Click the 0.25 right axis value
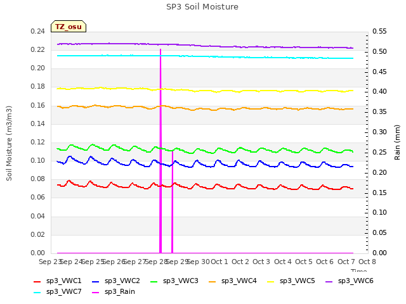Viewport: 406px width, 304px height. 379,153
